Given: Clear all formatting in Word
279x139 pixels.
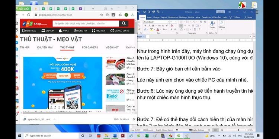Looking at the screenshot, I should [x=172, y=26].
